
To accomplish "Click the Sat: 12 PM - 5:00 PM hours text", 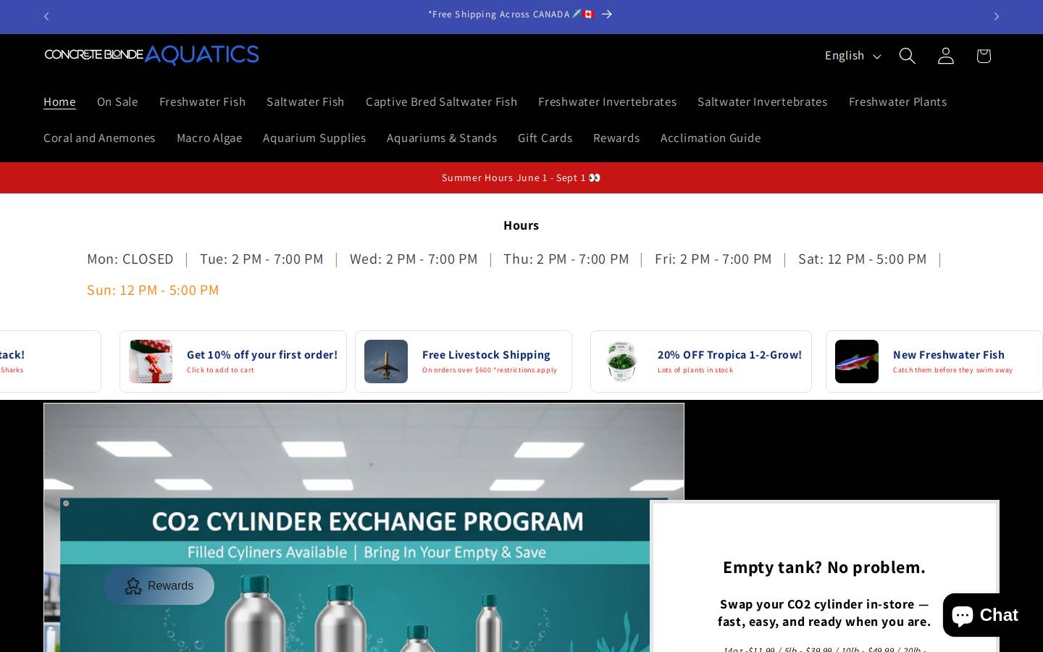I will tap(862, 259).
